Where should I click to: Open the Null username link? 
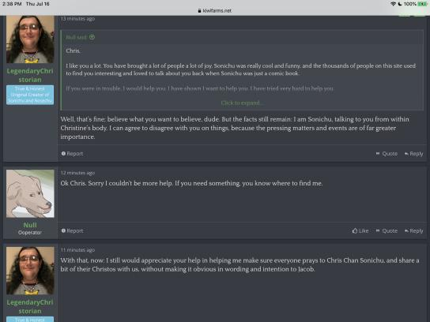click(x=30, y=225)
